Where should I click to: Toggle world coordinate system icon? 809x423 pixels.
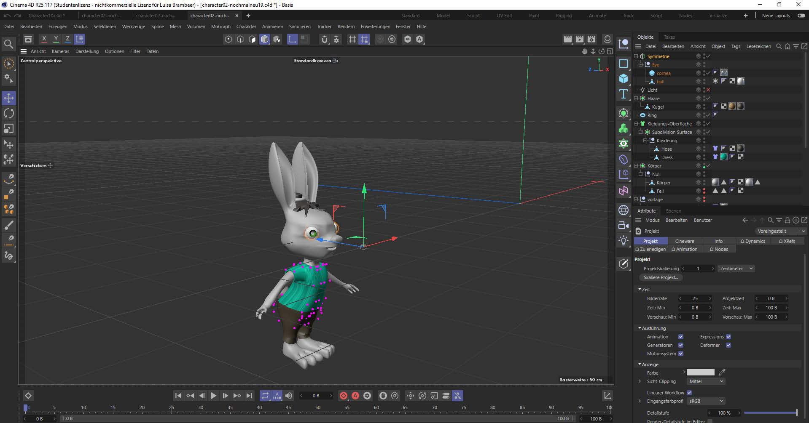[x=79, y=39]
